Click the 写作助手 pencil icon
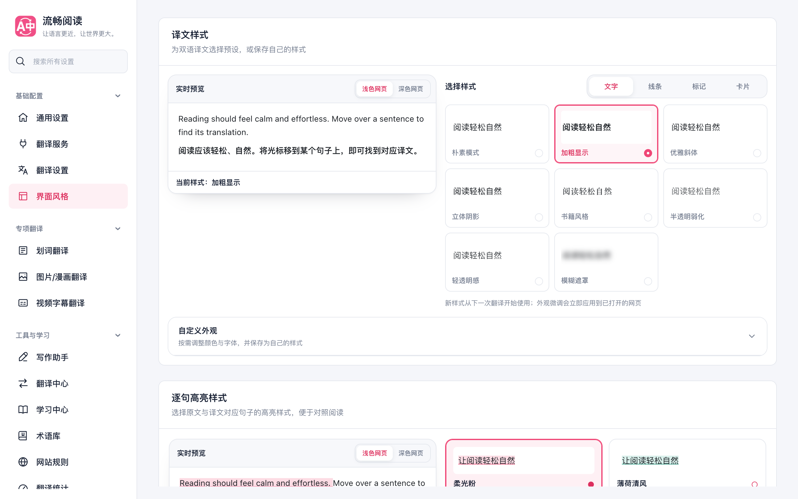This screenshot has height=499, width=798. (x=23, y=357)
